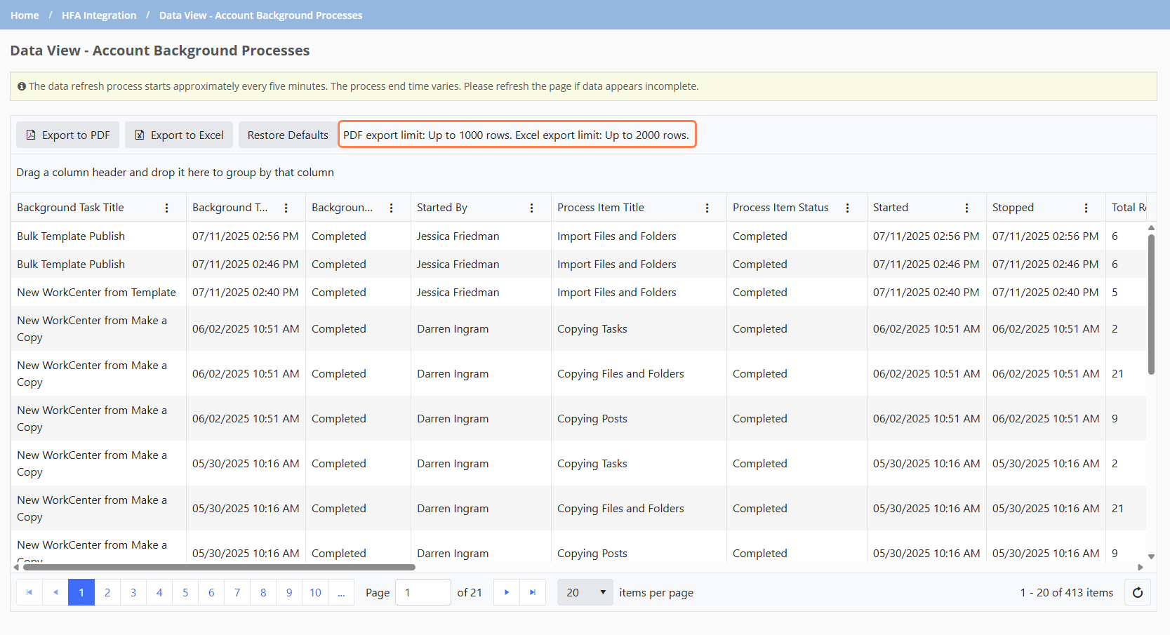Image resolution: width=1170 pixels, height=635 pixels.
Task: Select page 4 in pager
Action: (x=159, y=592)
